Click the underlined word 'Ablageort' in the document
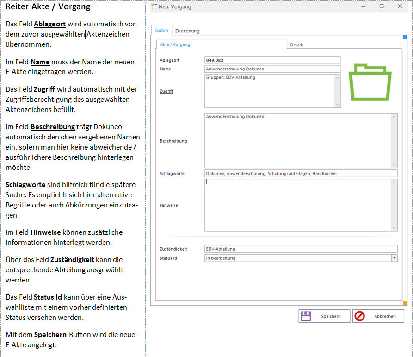413x357 pixels. 49,24
